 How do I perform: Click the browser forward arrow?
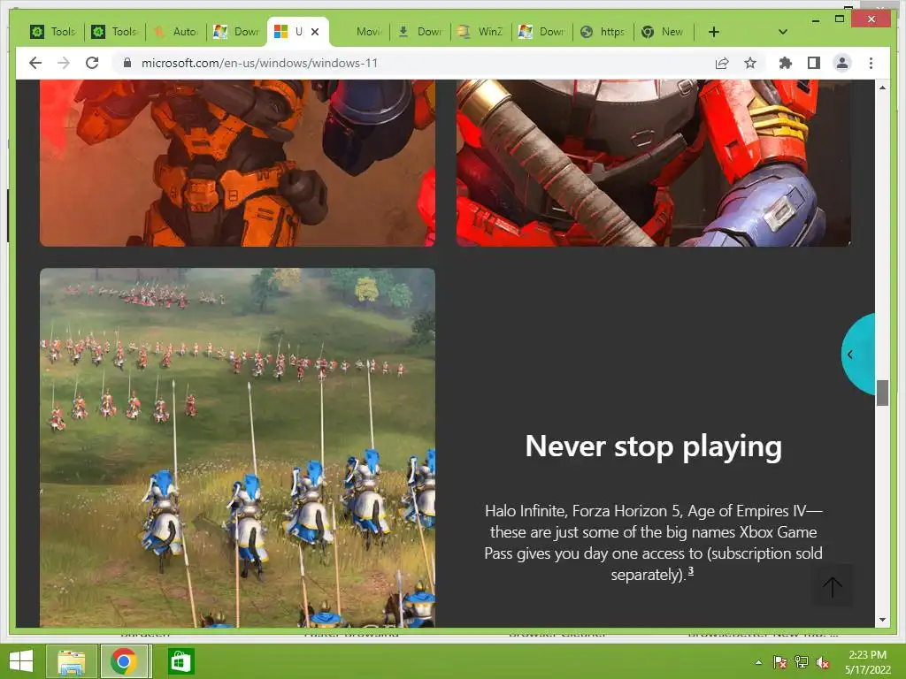point(64,63)
